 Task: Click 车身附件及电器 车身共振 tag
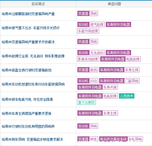click(x=97, y=87)
